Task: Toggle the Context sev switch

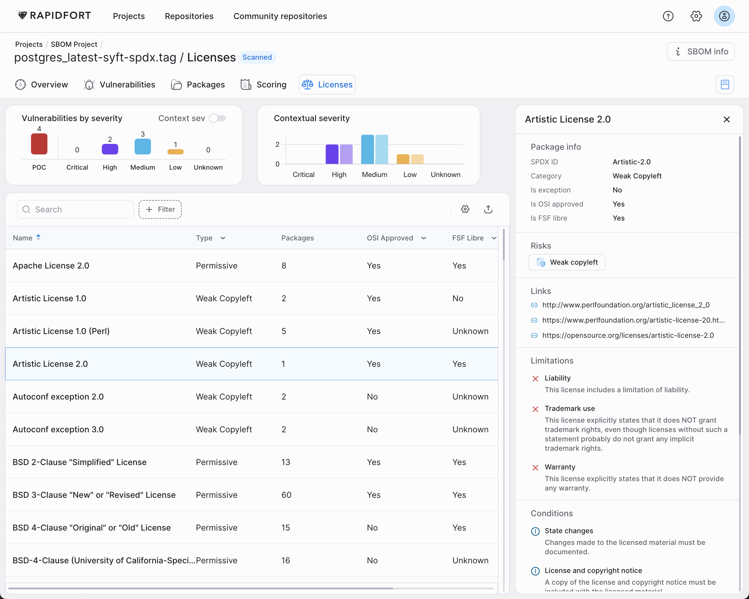Action: click(x=218, y=118)
